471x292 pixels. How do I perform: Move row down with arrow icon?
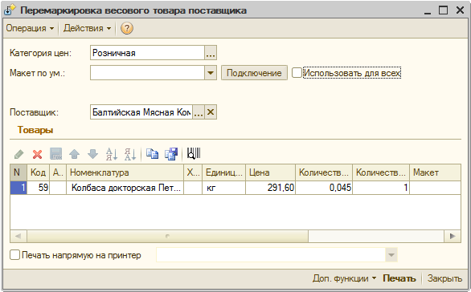tap(92, 154)
